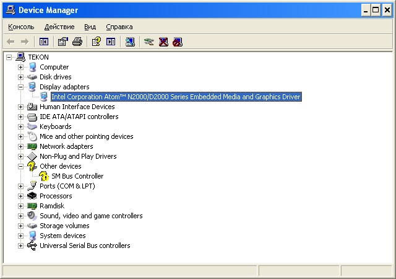The height and width of the screenshot is (279, 396).
Task: Expand the Network adapters node
Action: pyautogui.click(x=20, y=146)
